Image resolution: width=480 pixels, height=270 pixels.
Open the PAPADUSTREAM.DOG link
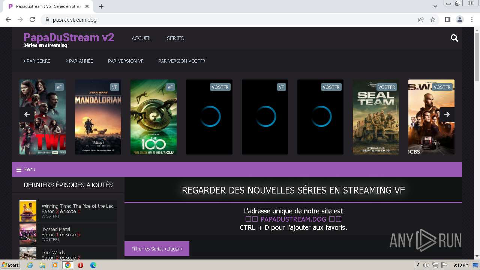tap(293, 219)
